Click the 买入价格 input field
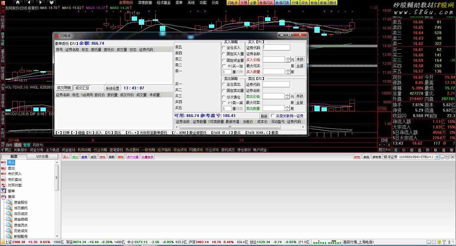The width and height of the screenshot is (456, 246). [x=274, y=60]
